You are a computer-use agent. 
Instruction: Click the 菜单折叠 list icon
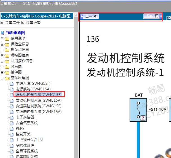pyautogui.click(x=23, y=23)
